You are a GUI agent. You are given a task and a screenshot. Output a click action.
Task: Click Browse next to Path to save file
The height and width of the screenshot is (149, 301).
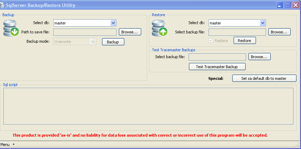(130, 32)
